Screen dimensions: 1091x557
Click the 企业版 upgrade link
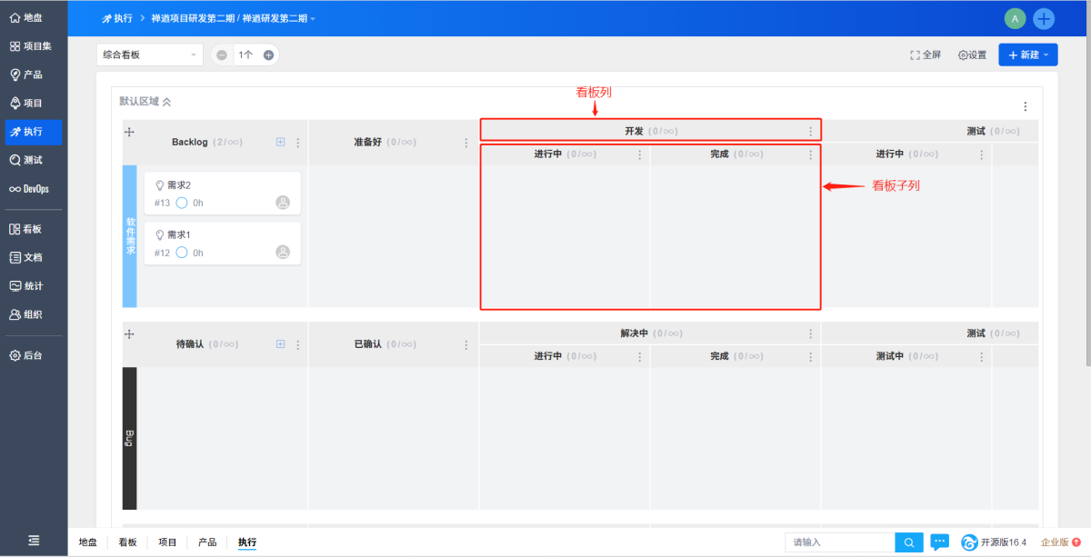pos(1060,542)
